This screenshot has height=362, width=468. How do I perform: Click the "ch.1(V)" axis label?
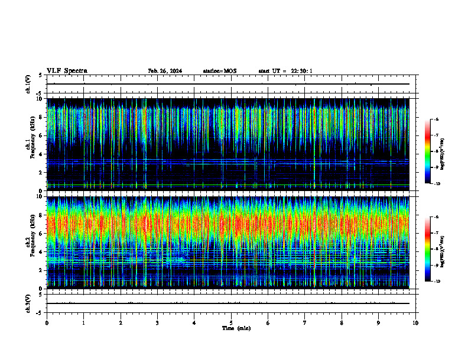pyautogui.click(x=28, y=84)
